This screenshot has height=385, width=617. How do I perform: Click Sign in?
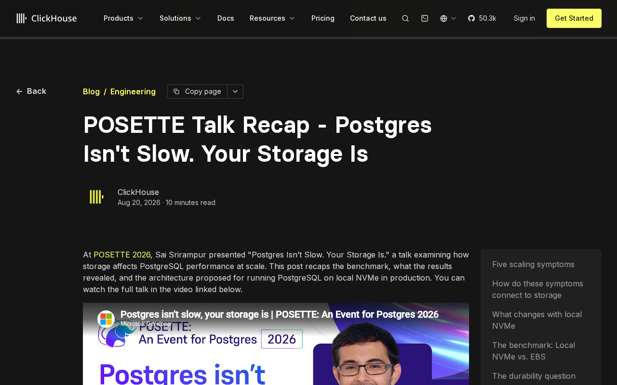pyautogui.click(x=524, y=18)
